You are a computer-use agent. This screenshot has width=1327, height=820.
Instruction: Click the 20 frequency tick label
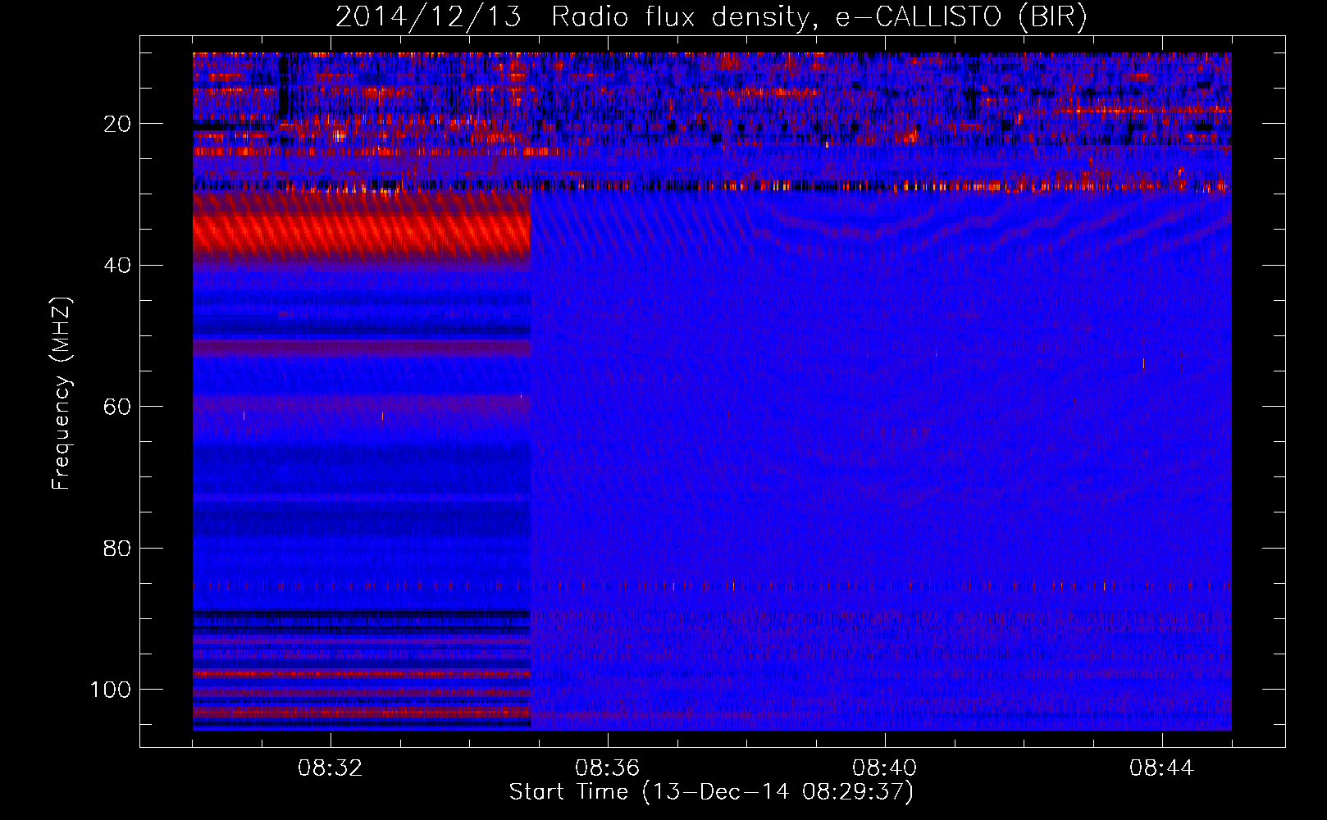[x=118, y=124]
